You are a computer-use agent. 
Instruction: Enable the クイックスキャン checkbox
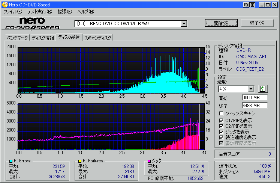(x=222, y=113)
